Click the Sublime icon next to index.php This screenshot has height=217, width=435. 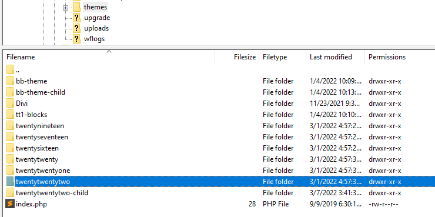coord(10,204)
